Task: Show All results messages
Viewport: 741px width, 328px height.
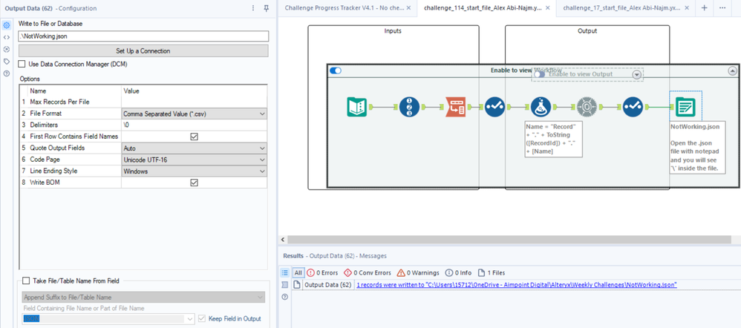Action: click(298, 272)
